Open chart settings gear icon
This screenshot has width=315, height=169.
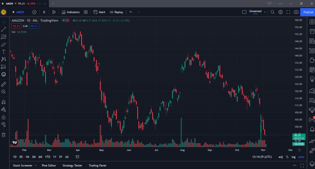pos(281,12)
